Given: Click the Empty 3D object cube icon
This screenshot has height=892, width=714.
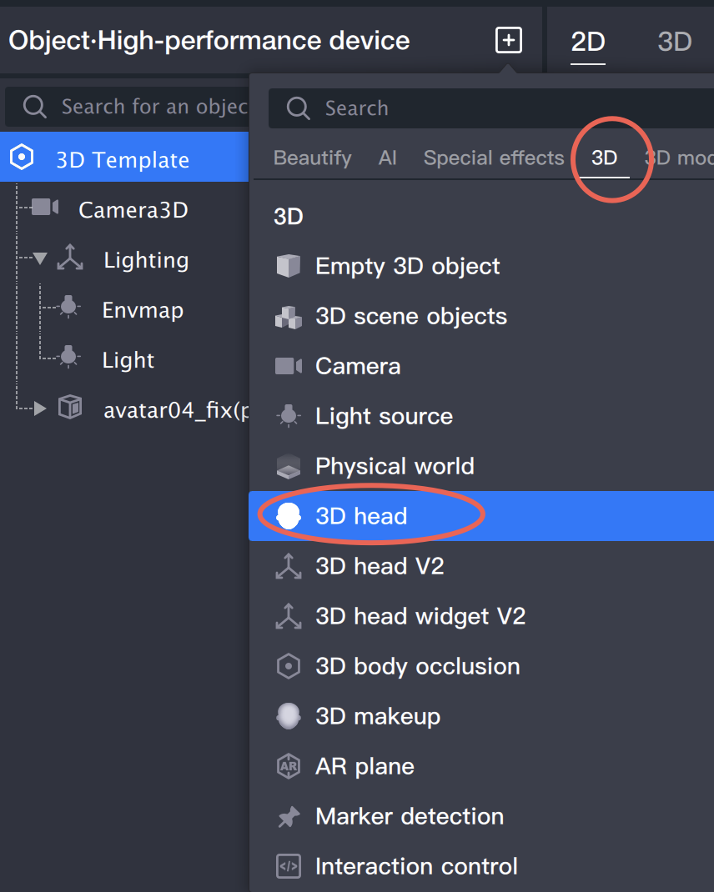Looking at the screenshot, I should tap(288, 267).
